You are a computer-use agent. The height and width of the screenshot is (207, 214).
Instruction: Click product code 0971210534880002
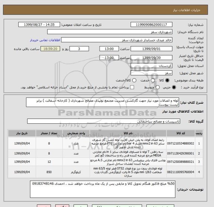(x=181, y=143)
